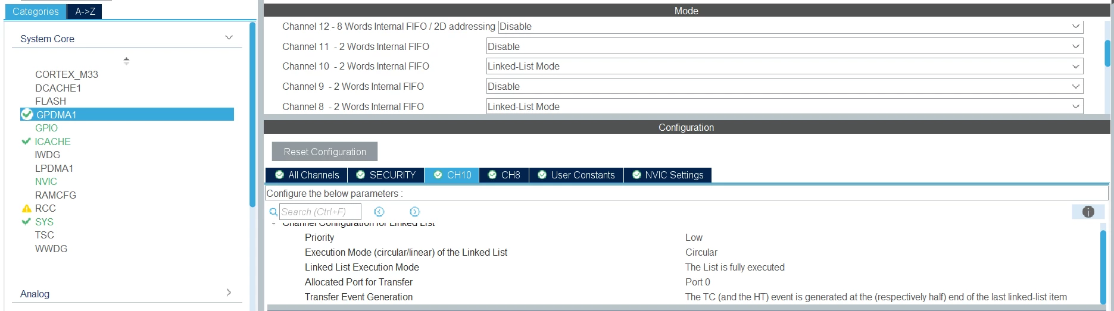Click the Execution Mode (circular/linear) label
Screen dimensions: 1114x311
(406, 252)
